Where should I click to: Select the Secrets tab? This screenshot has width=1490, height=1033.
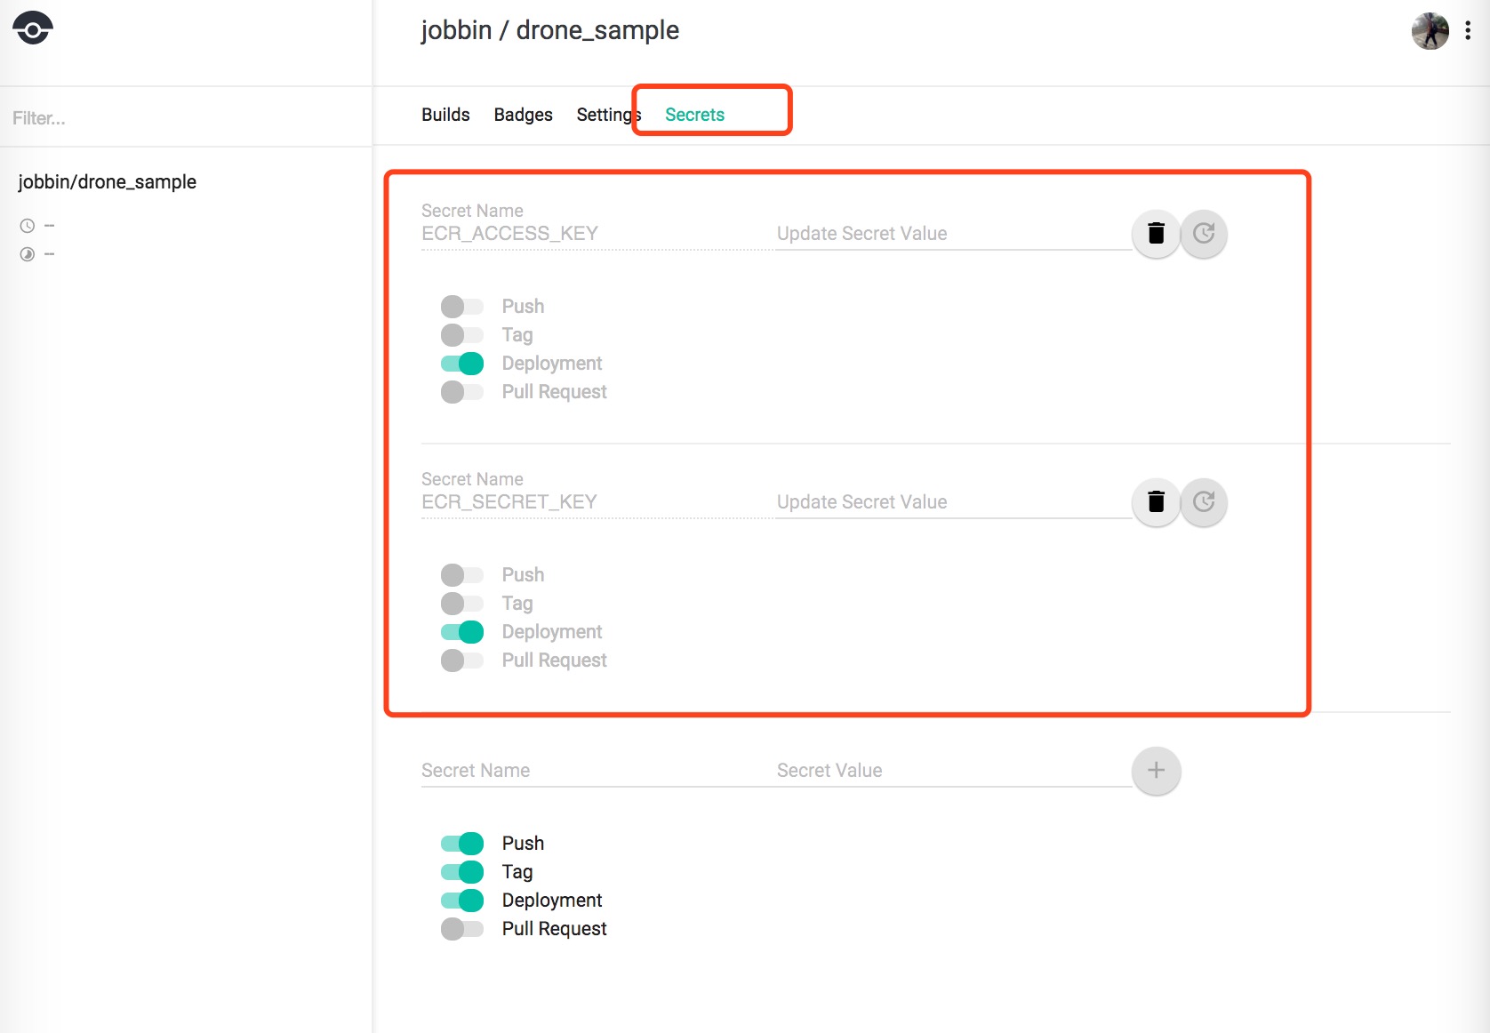point(694,115)
